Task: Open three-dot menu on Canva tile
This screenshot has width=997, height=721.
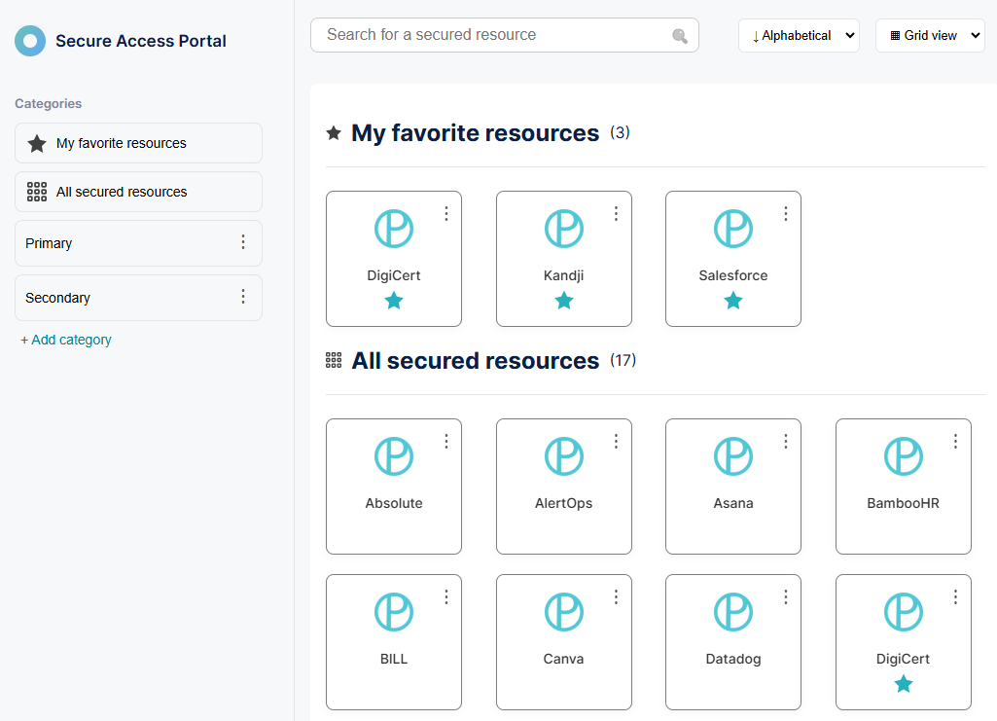Action: [616, 597]
